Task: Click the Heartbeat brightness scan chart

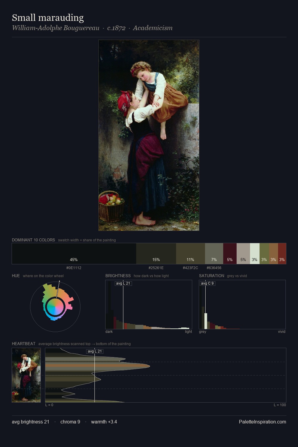Action: [166, 375]
